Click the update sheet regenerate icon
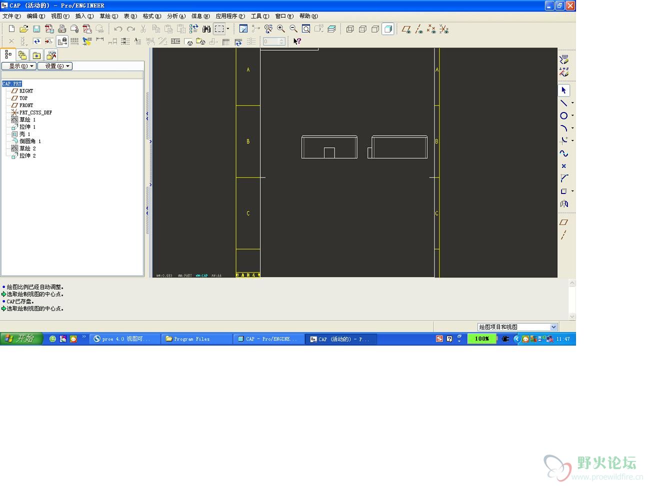Screen dimensions: 648x486 (x=36, y=41)
